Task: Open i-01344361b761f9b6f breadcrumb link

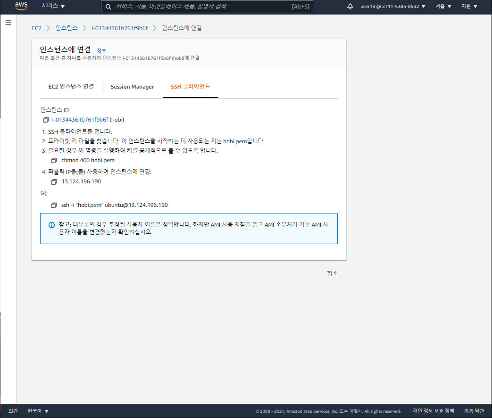Action: tap(119, 28)
